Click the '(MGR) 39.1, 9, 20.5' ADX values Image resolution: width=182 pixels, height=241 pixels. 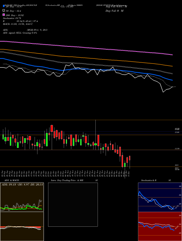(37, 30)
